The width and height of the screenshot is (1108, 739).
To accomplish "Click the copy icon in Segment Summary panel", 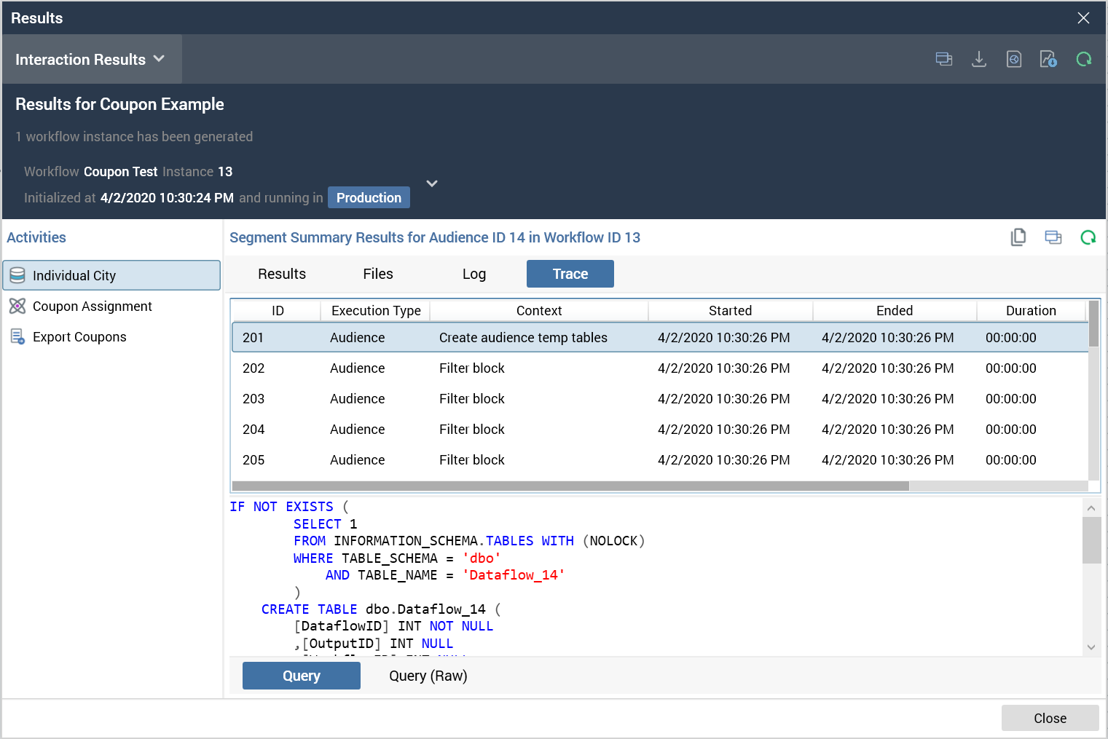I will coord(1018,237).
